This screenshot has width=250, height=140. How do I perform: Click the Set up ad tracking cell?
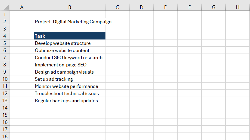(69, 79)
